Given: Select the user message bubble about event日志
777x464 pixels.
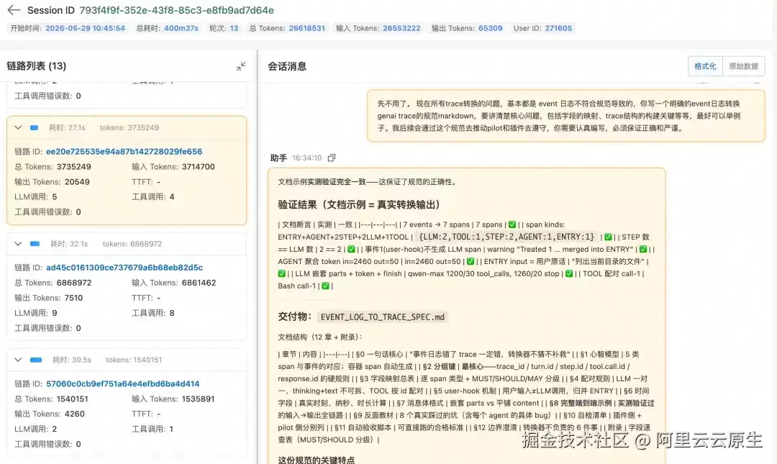Looking at the screenshot, I should click(x=566, y=116).
